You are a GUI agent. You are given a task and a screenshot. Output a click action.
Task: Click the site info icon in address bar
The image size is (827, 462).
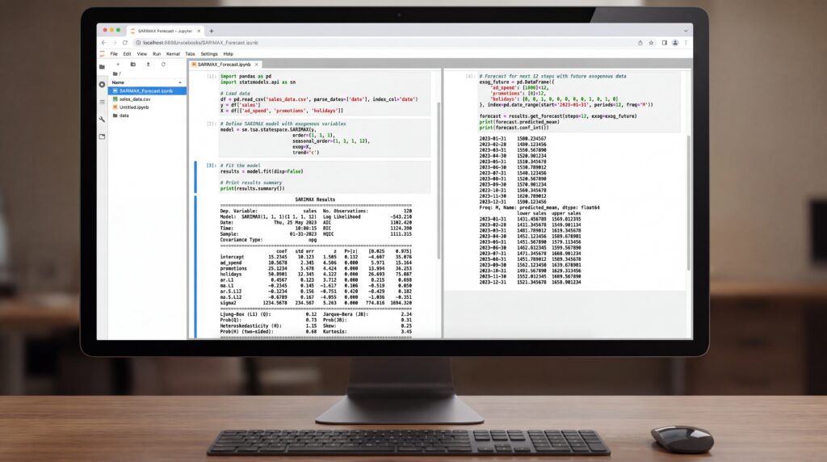[138, 43]
